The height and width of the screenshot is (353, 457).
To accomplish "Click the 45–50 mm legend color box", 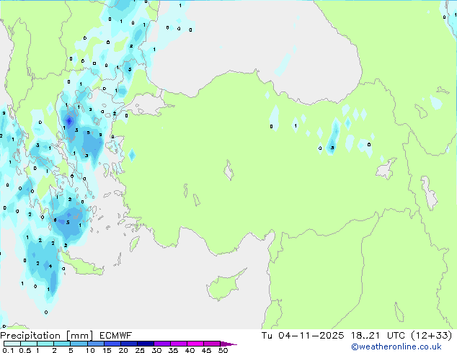I will tap(212, 344).
